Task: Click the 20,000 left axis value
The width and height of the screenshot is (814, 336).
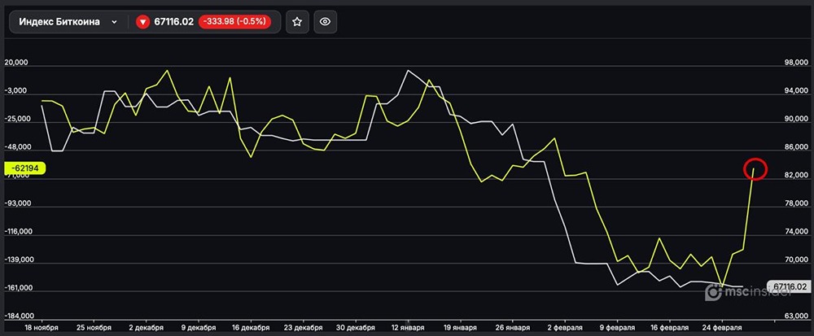Action: 18,63
